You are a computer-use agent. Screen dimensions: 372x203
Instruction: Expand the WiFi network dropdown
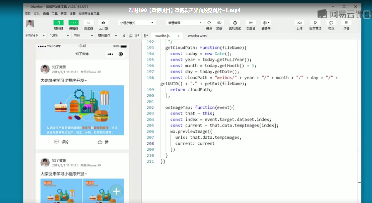click(x=83, y=35)
